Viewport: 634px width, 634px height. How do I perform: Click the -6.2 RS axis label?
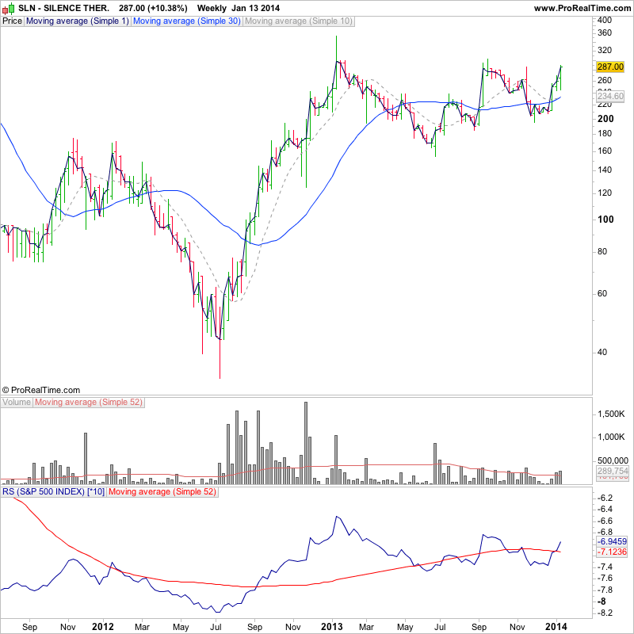[x=605, y=498]
